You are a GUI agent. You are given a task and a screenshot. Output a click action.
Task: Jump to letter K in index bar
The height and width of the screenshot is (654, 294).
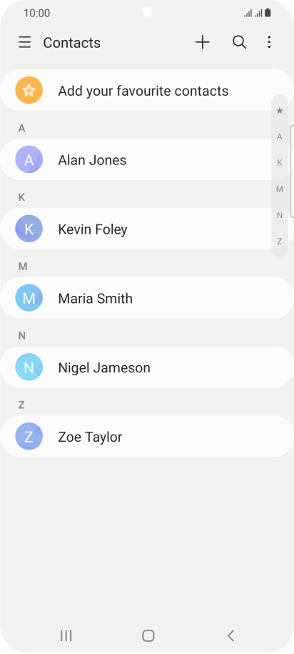pyautogui.click(x=280, y=163)
